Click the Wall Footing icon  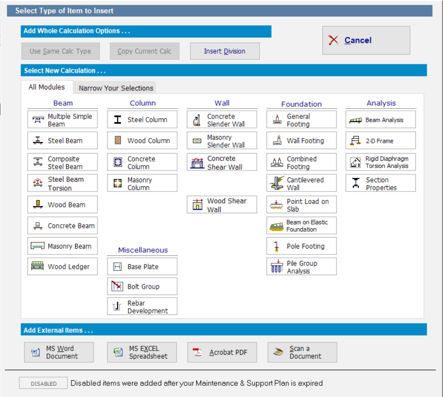click(277, 140)
